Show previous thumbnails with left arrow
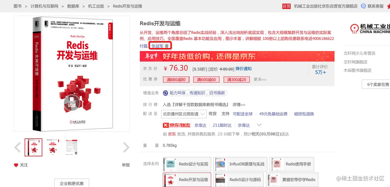This screenshot has width=390, height=187. (x=18, y=147)
